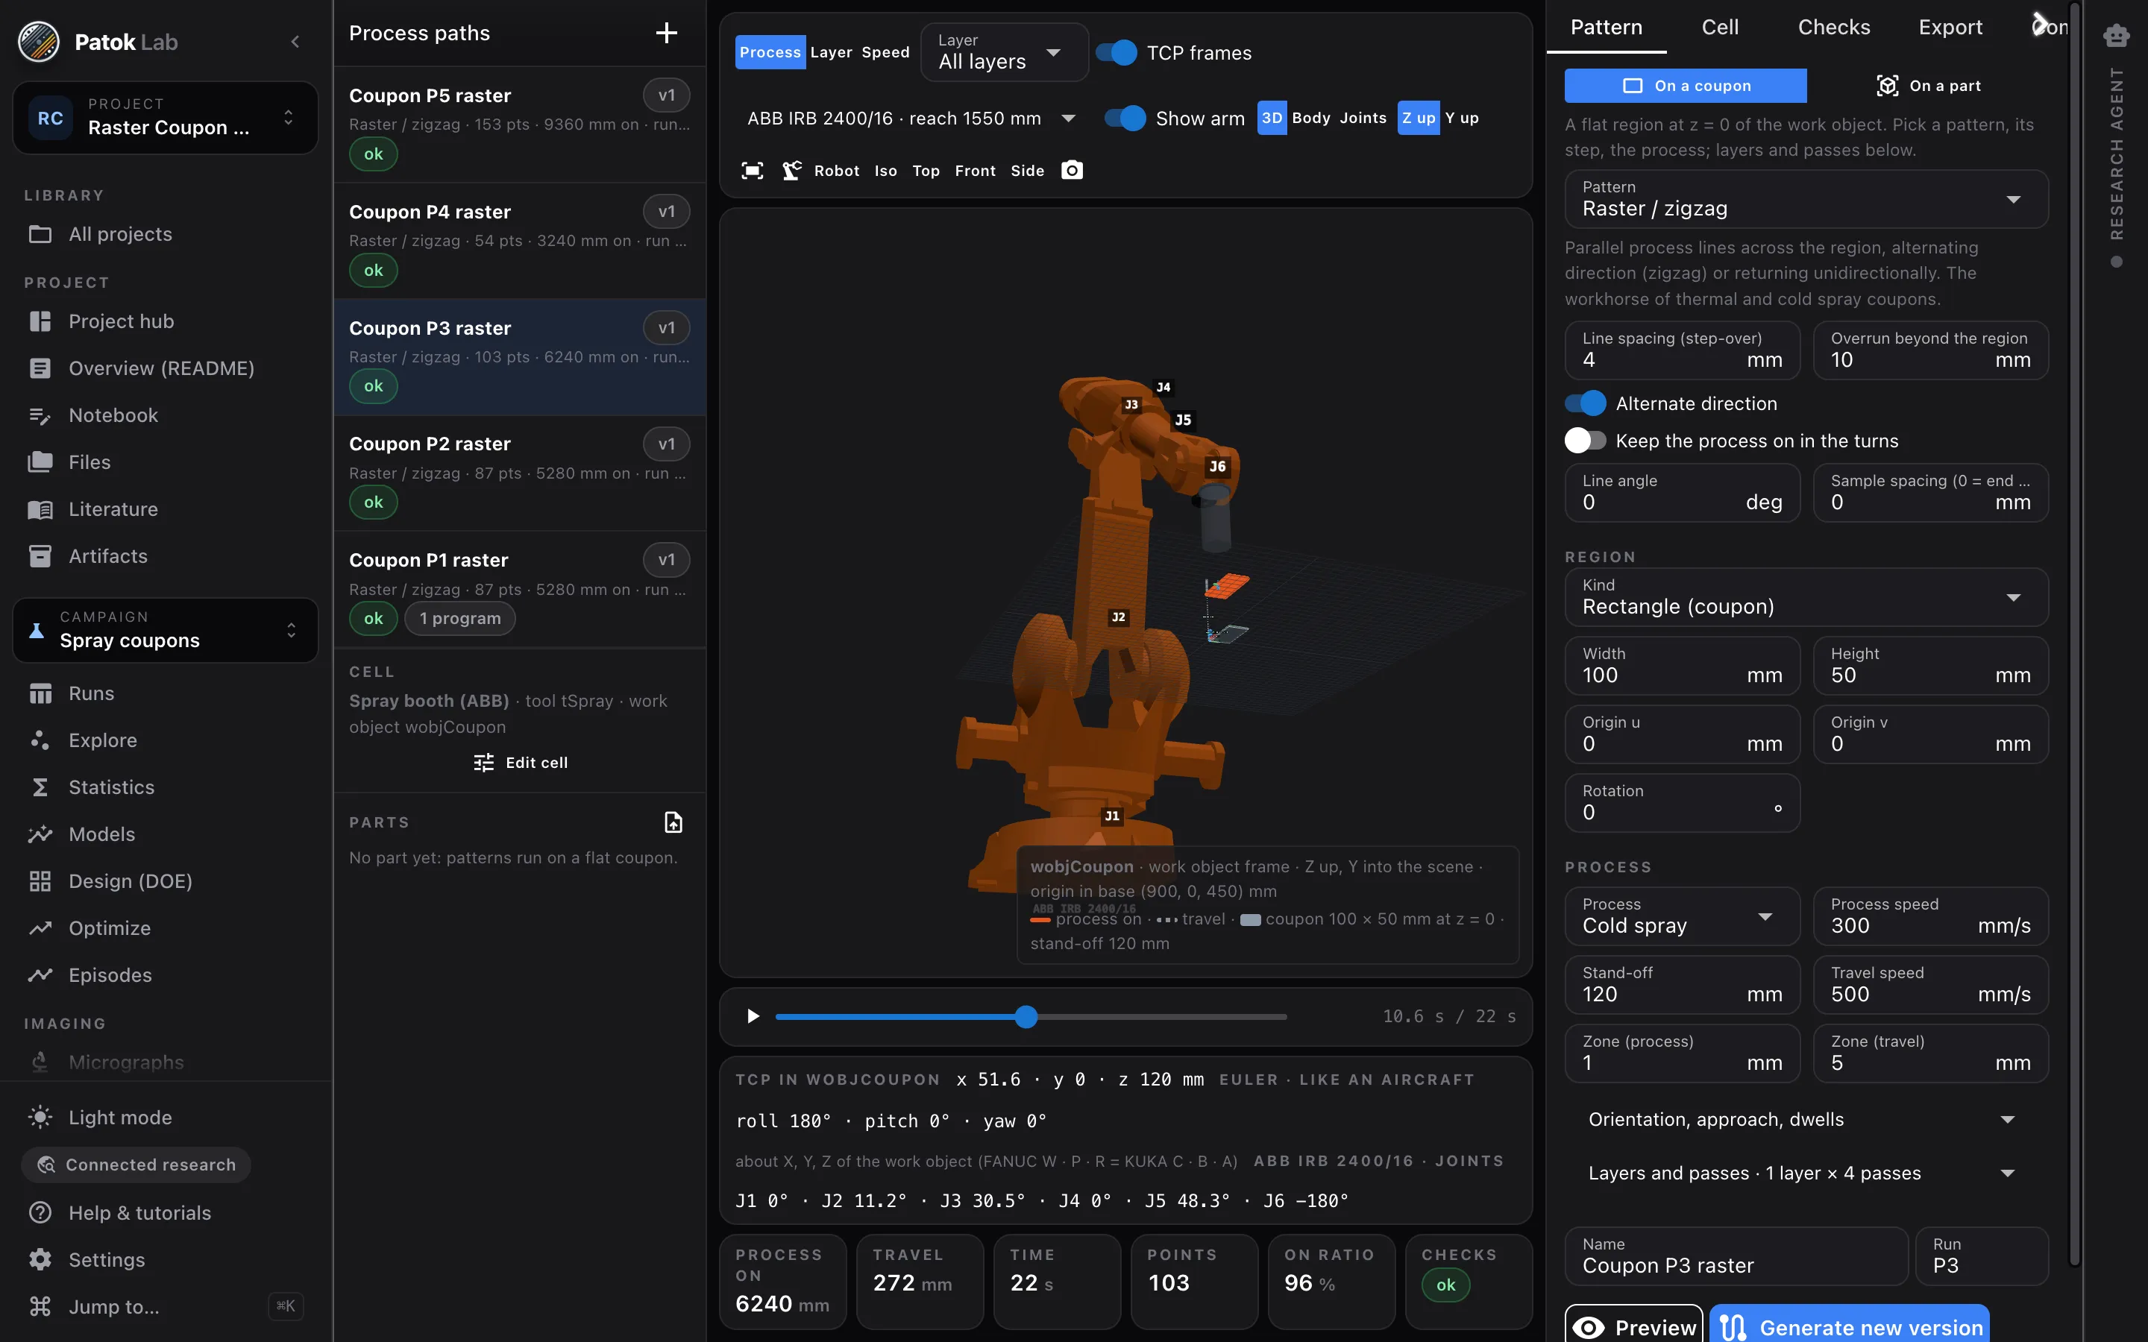Open the Process Cold spray dropdown
2148x1342 pixels.
[x=1682, y=916]
